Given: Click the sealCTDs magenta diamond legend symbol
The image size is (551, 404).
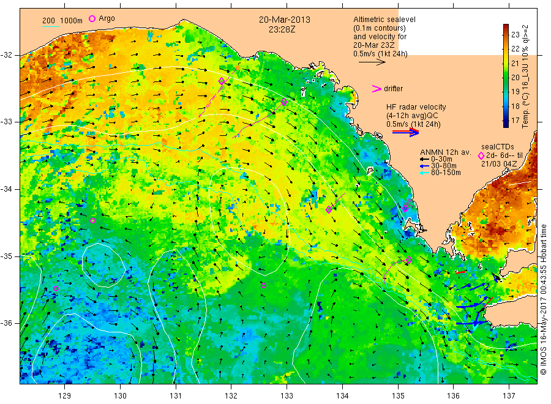Looking at the screenshot, I should pyautogui.click(x=481, y=155).
